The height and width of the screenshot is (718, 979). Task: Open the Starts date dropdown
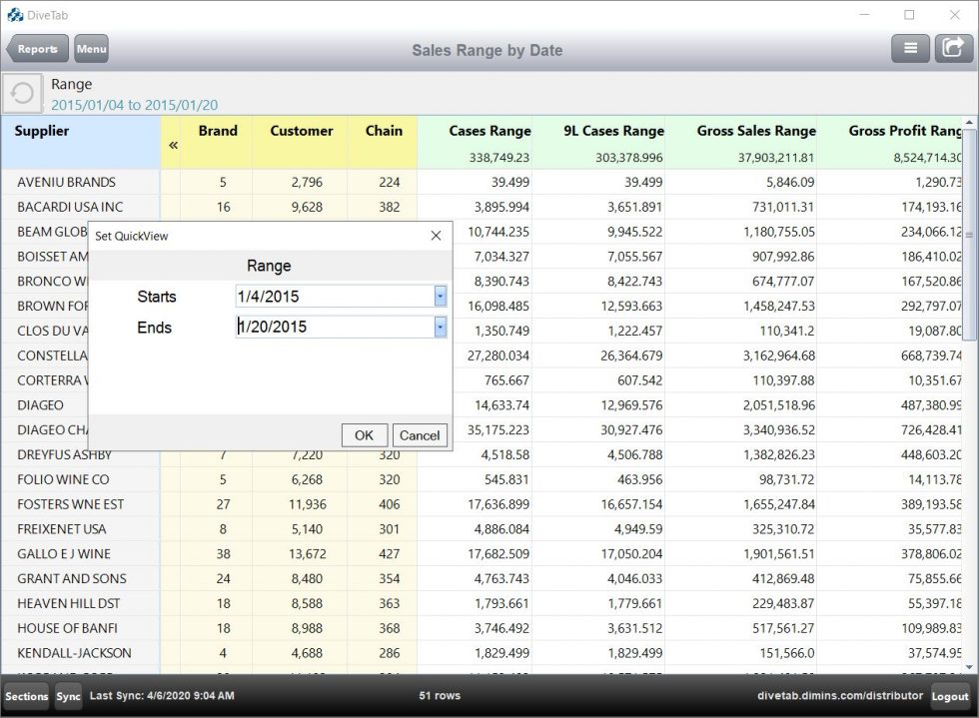(x=441, y=297)
